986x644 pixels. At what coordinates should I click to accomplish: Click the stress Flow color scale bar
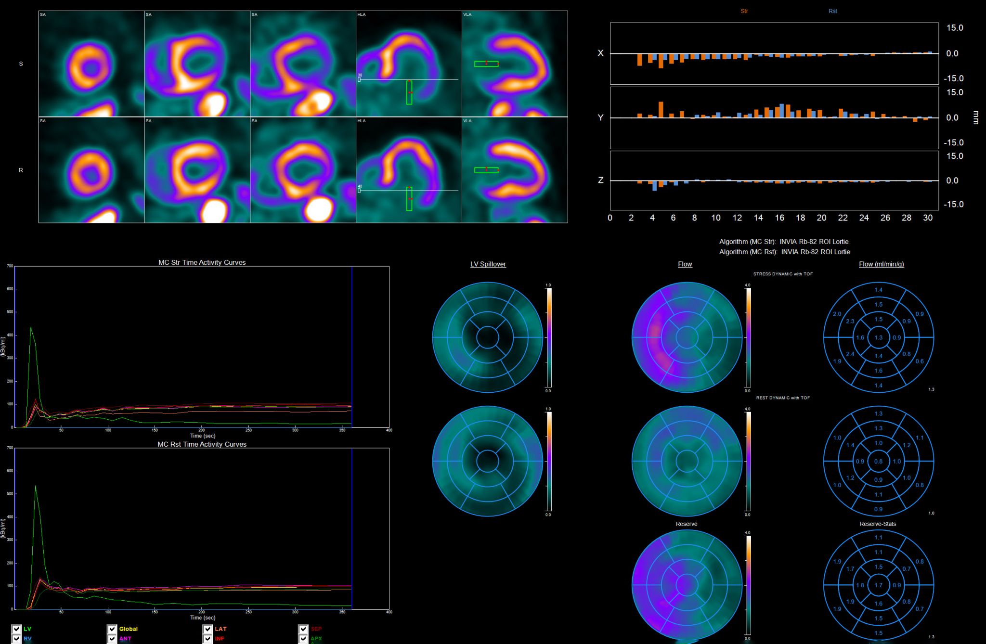tap(748, 337)
